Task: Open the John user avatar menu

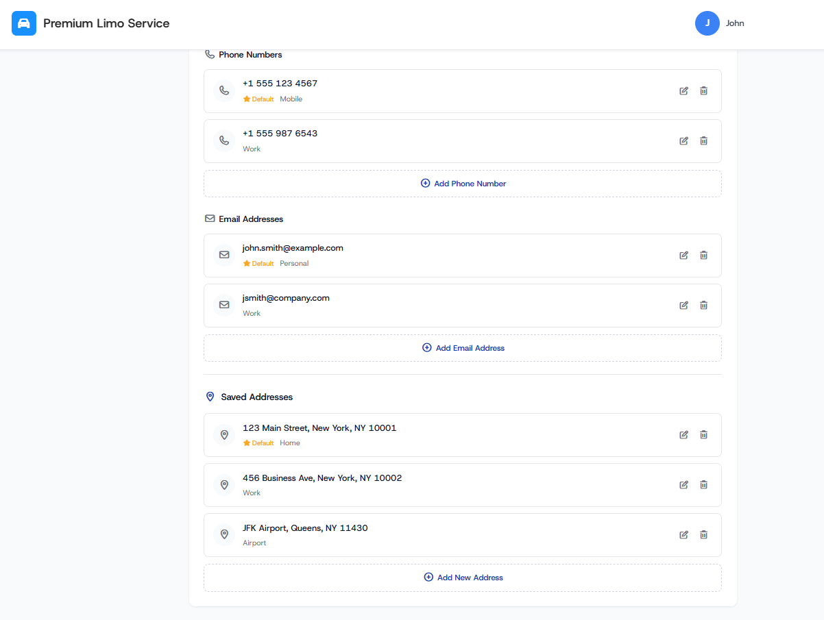Action: click(707, 23)
